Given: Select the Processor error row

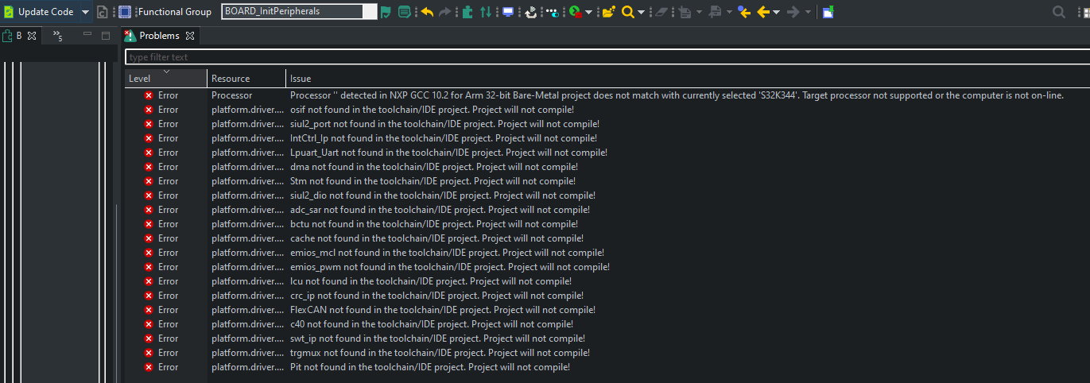Looking at the screenshot, I should coord(607,95).
